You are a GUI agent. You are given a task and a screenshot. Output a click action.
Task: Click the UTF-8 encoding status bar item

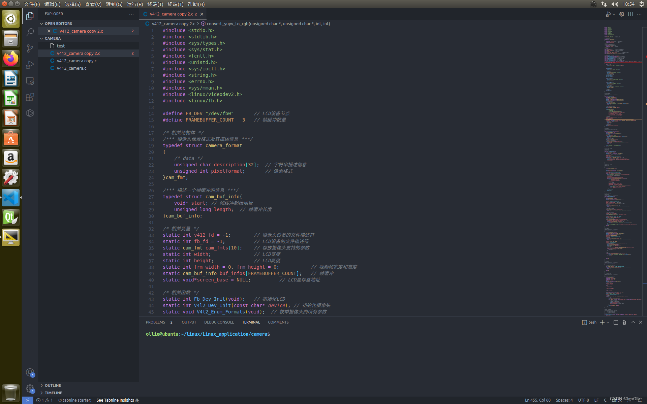pos(584,400)
